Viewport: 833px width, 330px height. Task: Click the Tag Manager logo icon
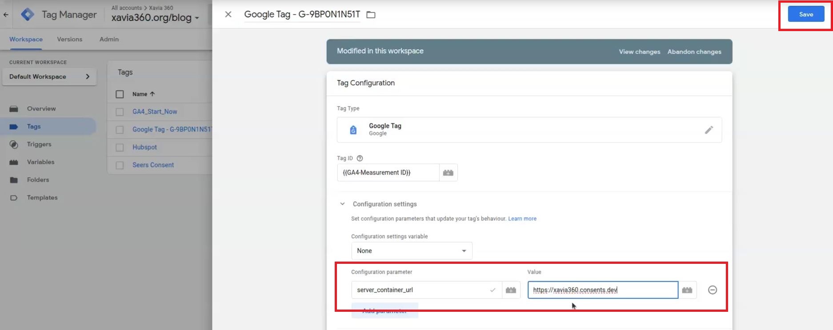click(28, 15)
